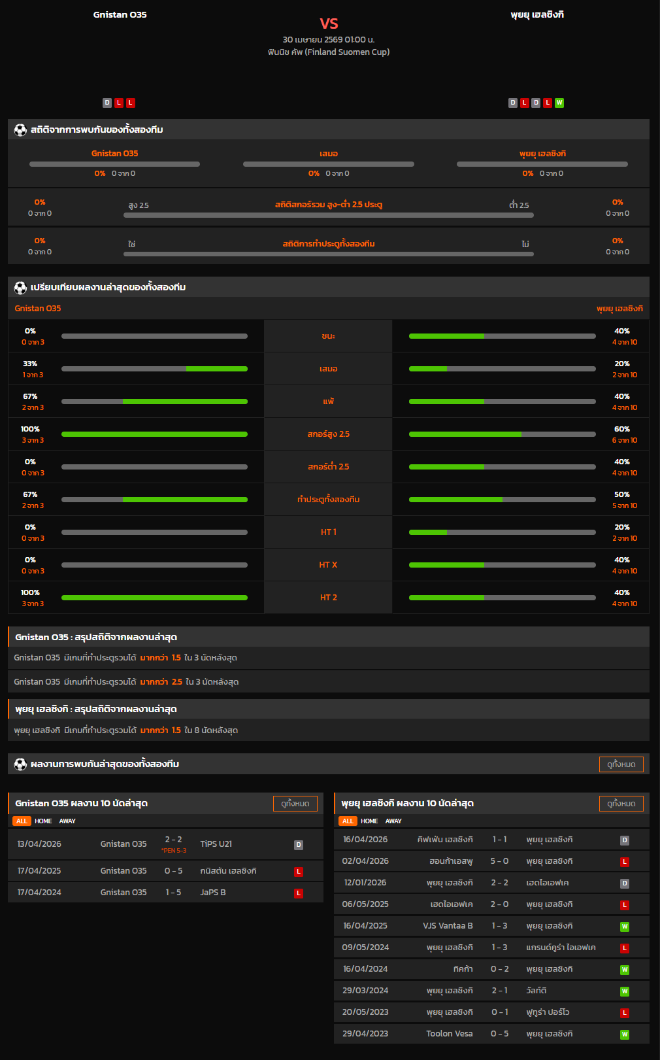The width and height of the screenshot is (660, 1060).
Task: Click the W result badge for Toolon Vesa match
Action: [x=624, y=1034]
